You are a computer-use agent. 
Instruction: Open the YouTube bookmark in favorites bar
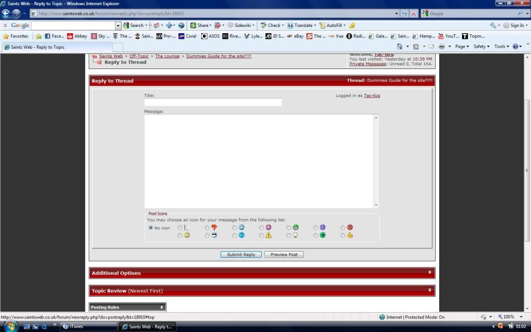(x=448, y=36)
